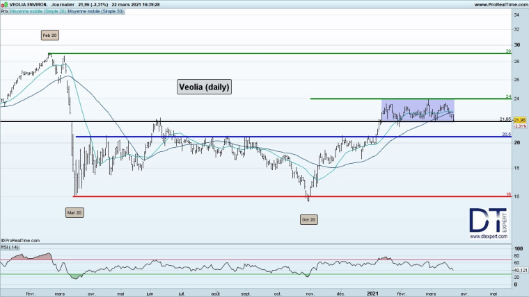Click the shaded blue consolidation rectangle

pyautogui.click(x=418, y=110)
